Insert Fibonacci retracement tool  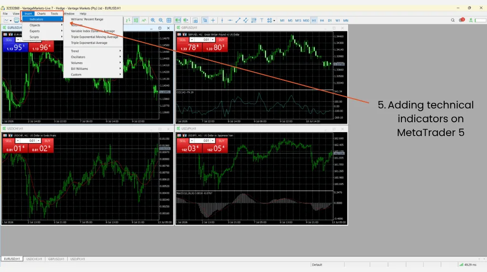(x=254, y=20)
